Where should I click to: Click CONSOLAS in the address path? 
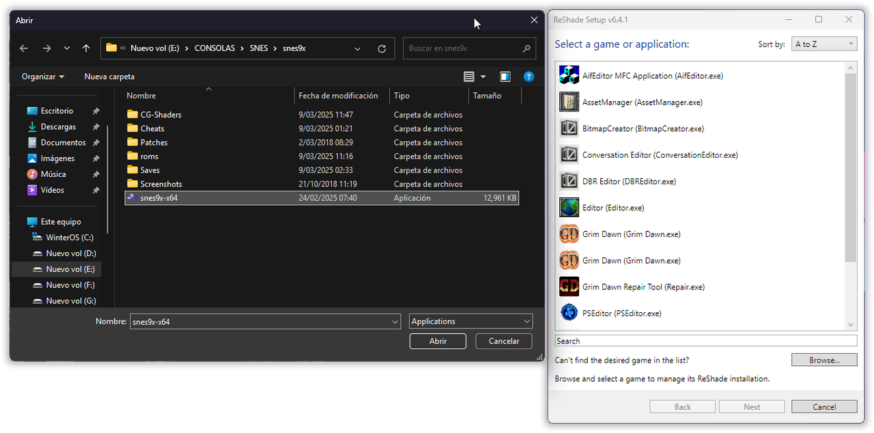pyautogui.click(x=214, y=48)
